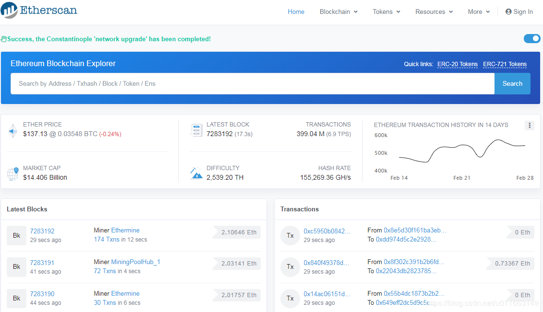Click the 2.01757 Eth reward badge
Image resolution: width=543 pixels, height=312 pixels.
tap(237, 295)
